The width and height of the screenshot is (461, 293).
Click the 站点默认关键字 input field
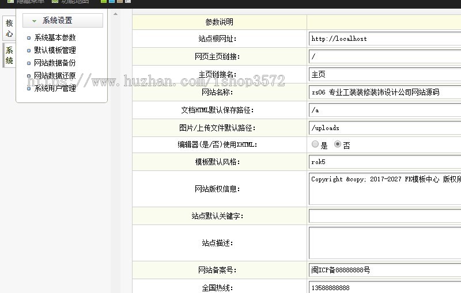tap(385, 216)
